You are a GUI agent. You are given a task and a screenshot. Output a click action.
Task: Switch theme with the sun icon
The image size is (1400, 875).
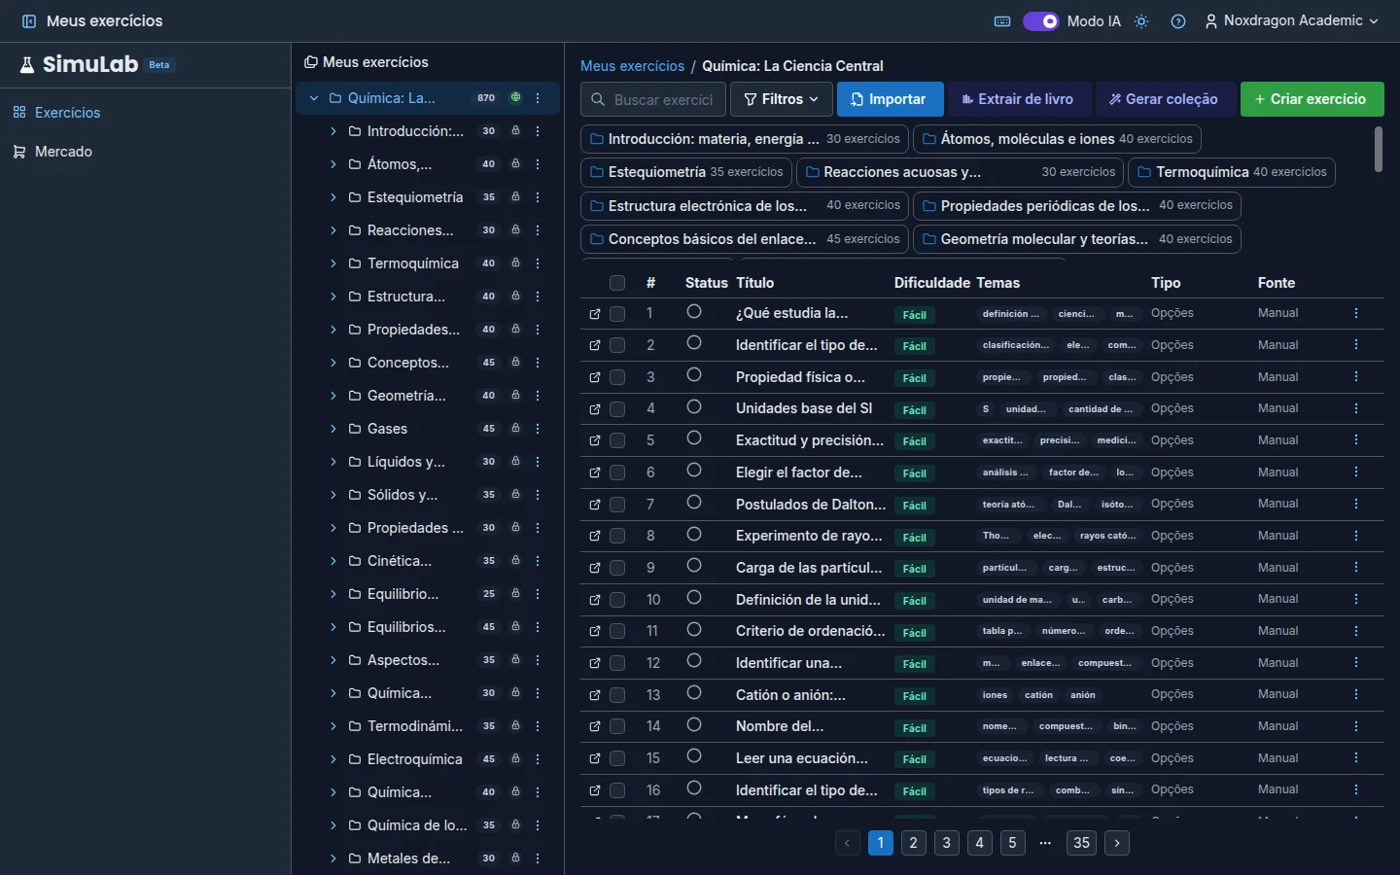pyautogui.click(x=1141, y=21)
